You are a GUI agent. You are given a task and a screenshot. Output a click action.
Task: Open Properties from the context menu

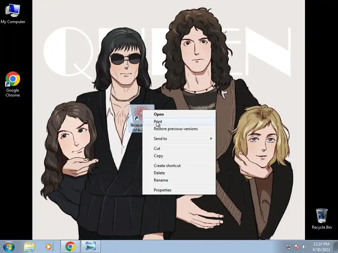179,190
